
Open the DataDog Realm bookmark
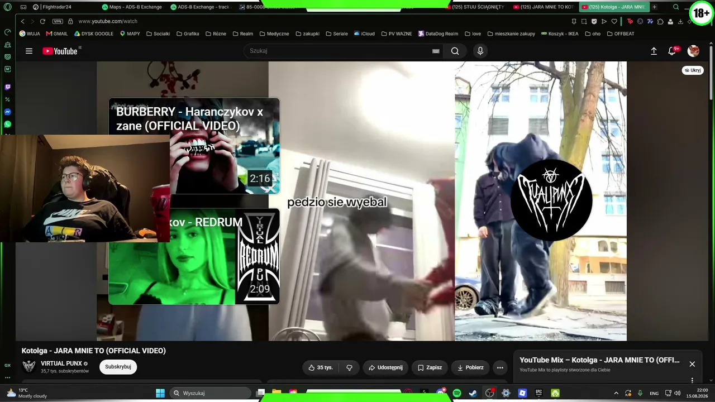438,33
